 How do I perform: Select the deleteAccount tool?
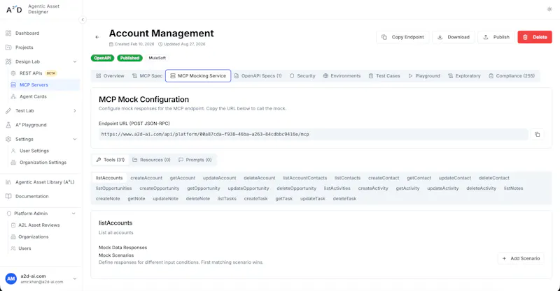coord(260,178)
